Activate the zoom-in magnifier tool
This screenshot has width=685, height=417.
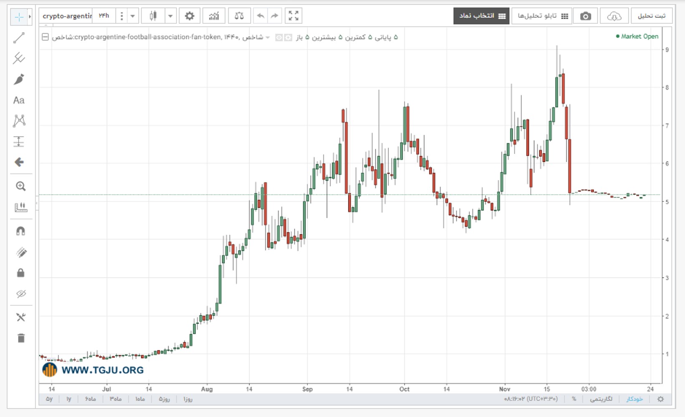(20, 186)
